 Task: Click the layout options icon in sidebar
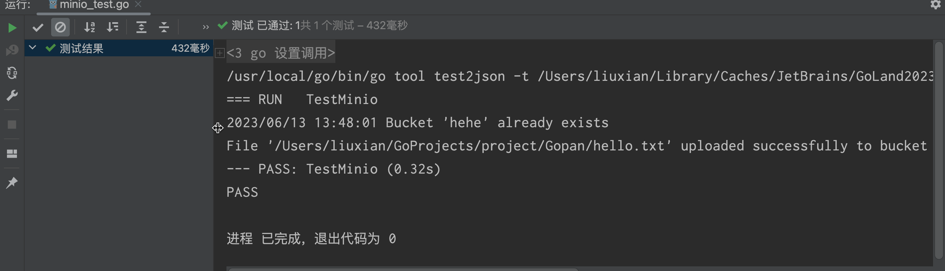click(12, 153)
